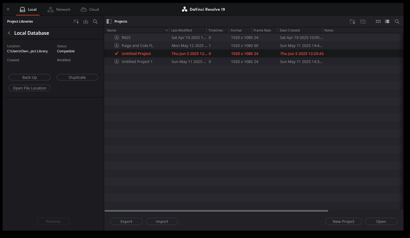Screen dimensions: 410x238
Task: Create a new folder in Projects
Action: pyautogui.click(x=352, y=21)
